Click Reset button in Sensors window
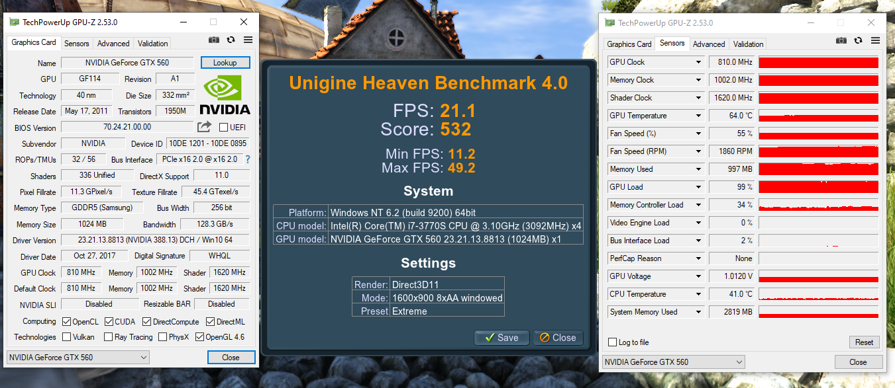The image size is (895, 388). point(864,342)
